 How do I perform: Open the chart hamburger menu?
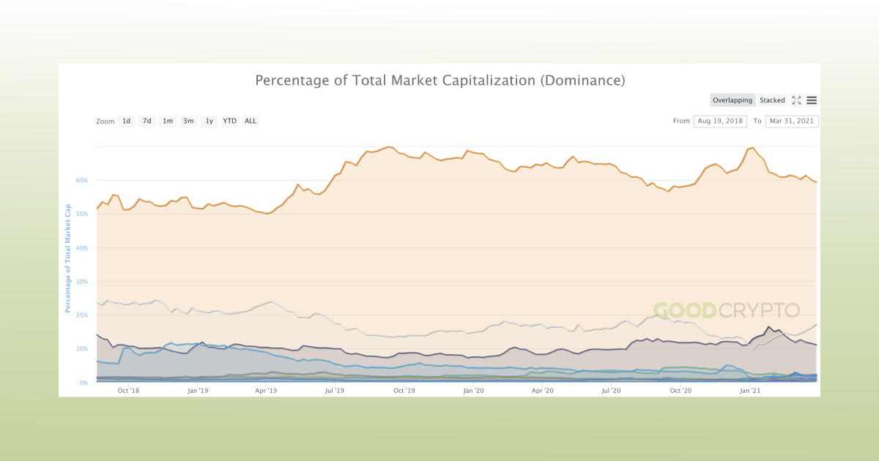pyautogui.click(x=812, y=100)
